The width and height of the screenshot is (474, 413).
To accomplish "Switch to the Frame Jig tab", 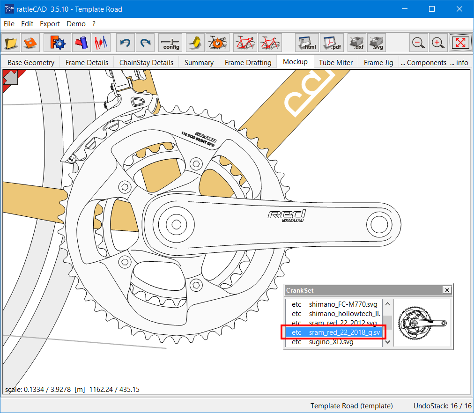I will pyautogui.click(x=378, y=63).
